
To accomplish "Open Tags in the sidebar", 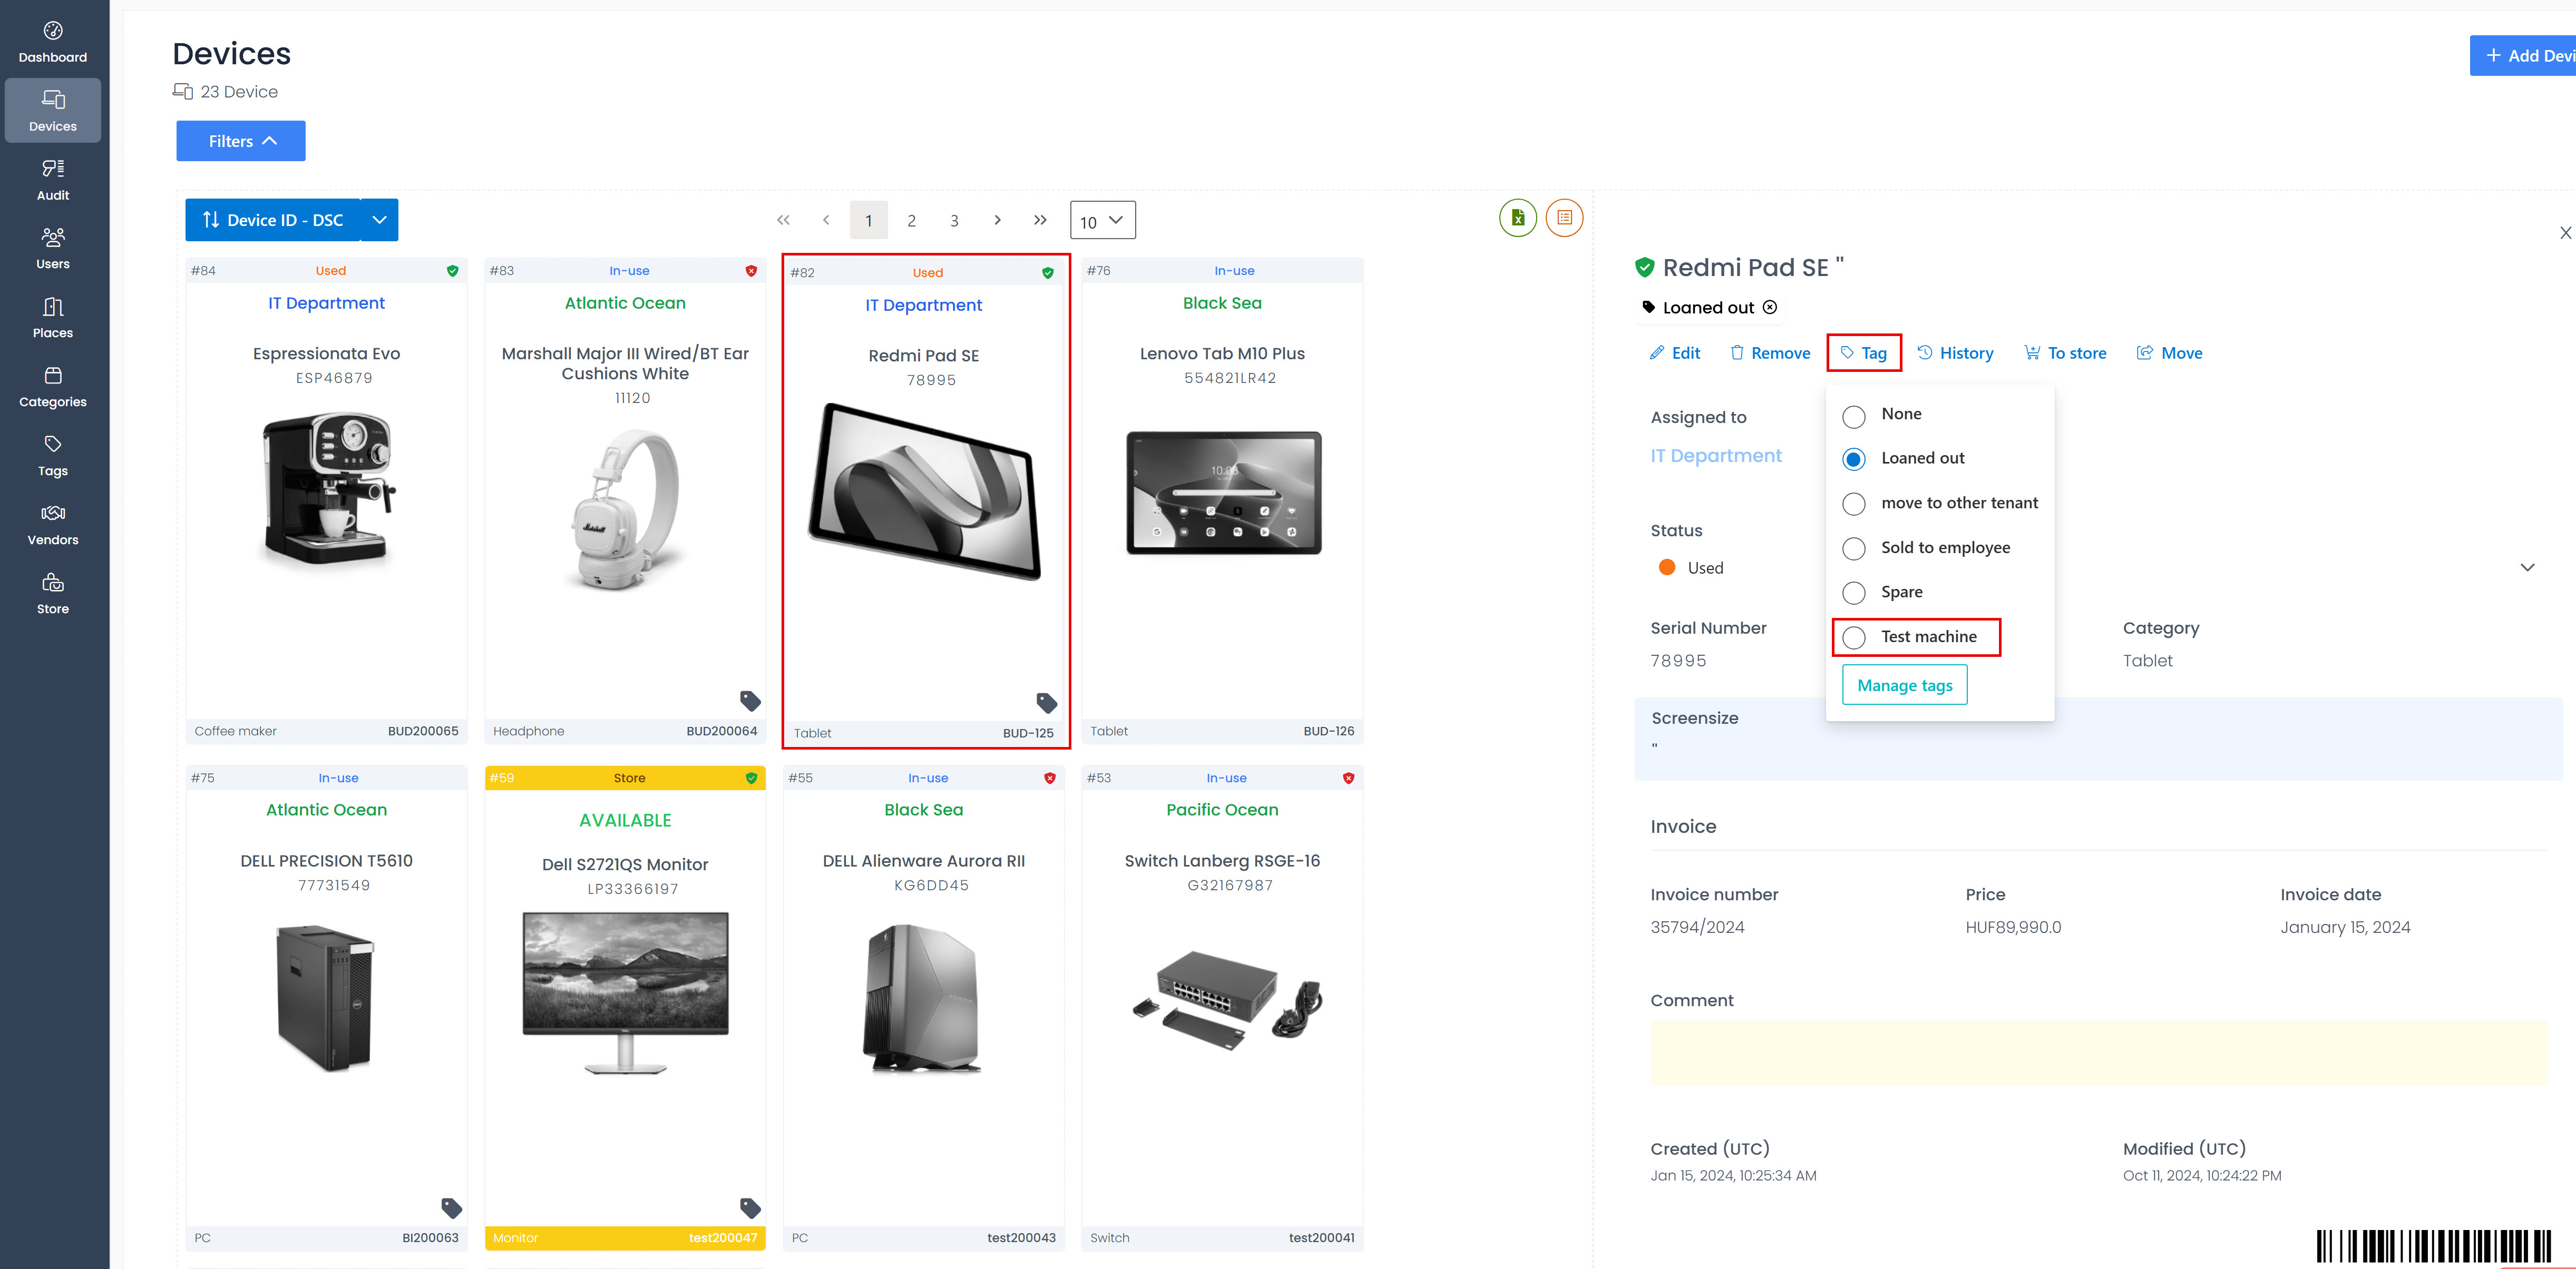I will (53, 456).
